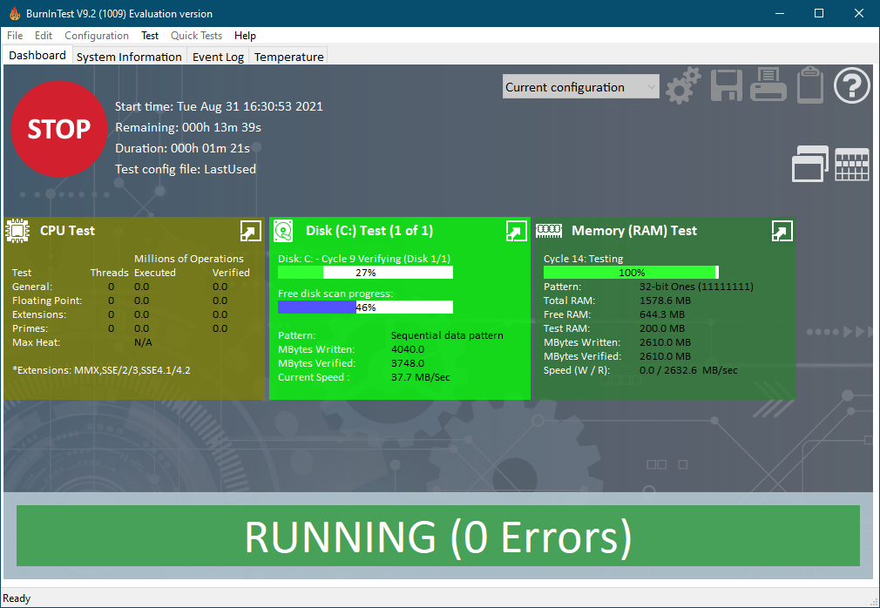
Task: Click the clipboard report icon
Action: (810, 86)
